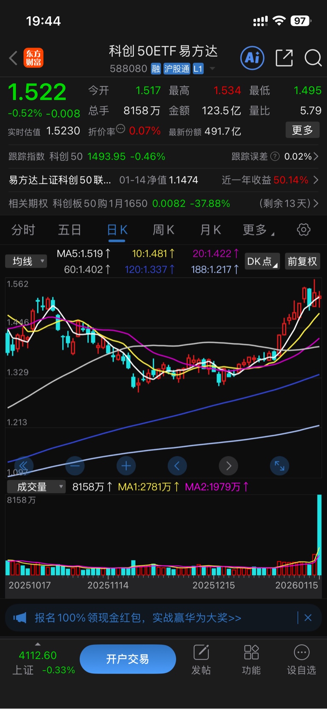The width and height of the screenshot is (327, 709).
Task: Open 成交量 sub-indicator dropdown
Action: click(36, 487)
